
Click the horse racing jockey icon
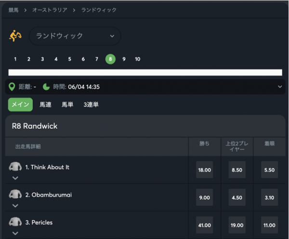coord(15,36)
